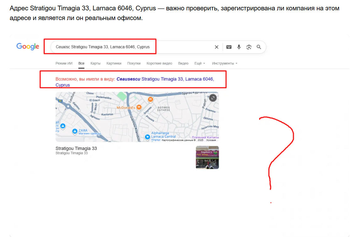Viewport: 351px width, 237px height.
Task: Switch to the Картинки tab
Action: click(114, 63)
